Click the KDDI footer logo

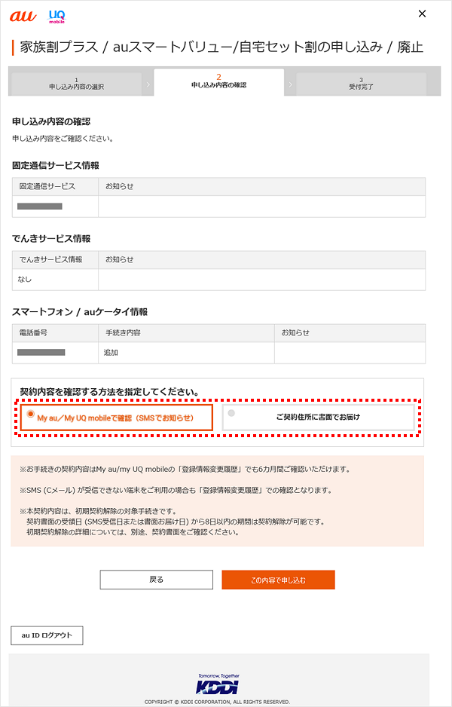coord(218,684)
